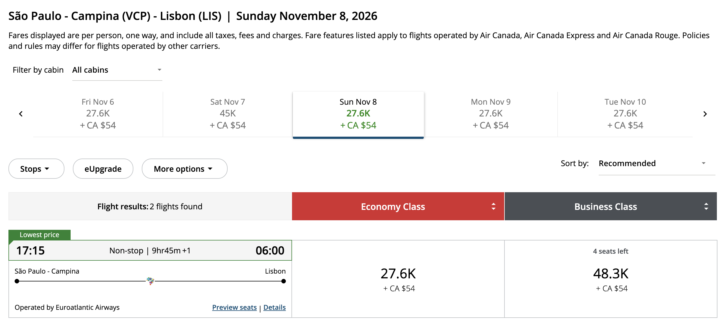Switch to the Mon Nov 9 date tab
The image size is (727, 321).
point(490,114)
